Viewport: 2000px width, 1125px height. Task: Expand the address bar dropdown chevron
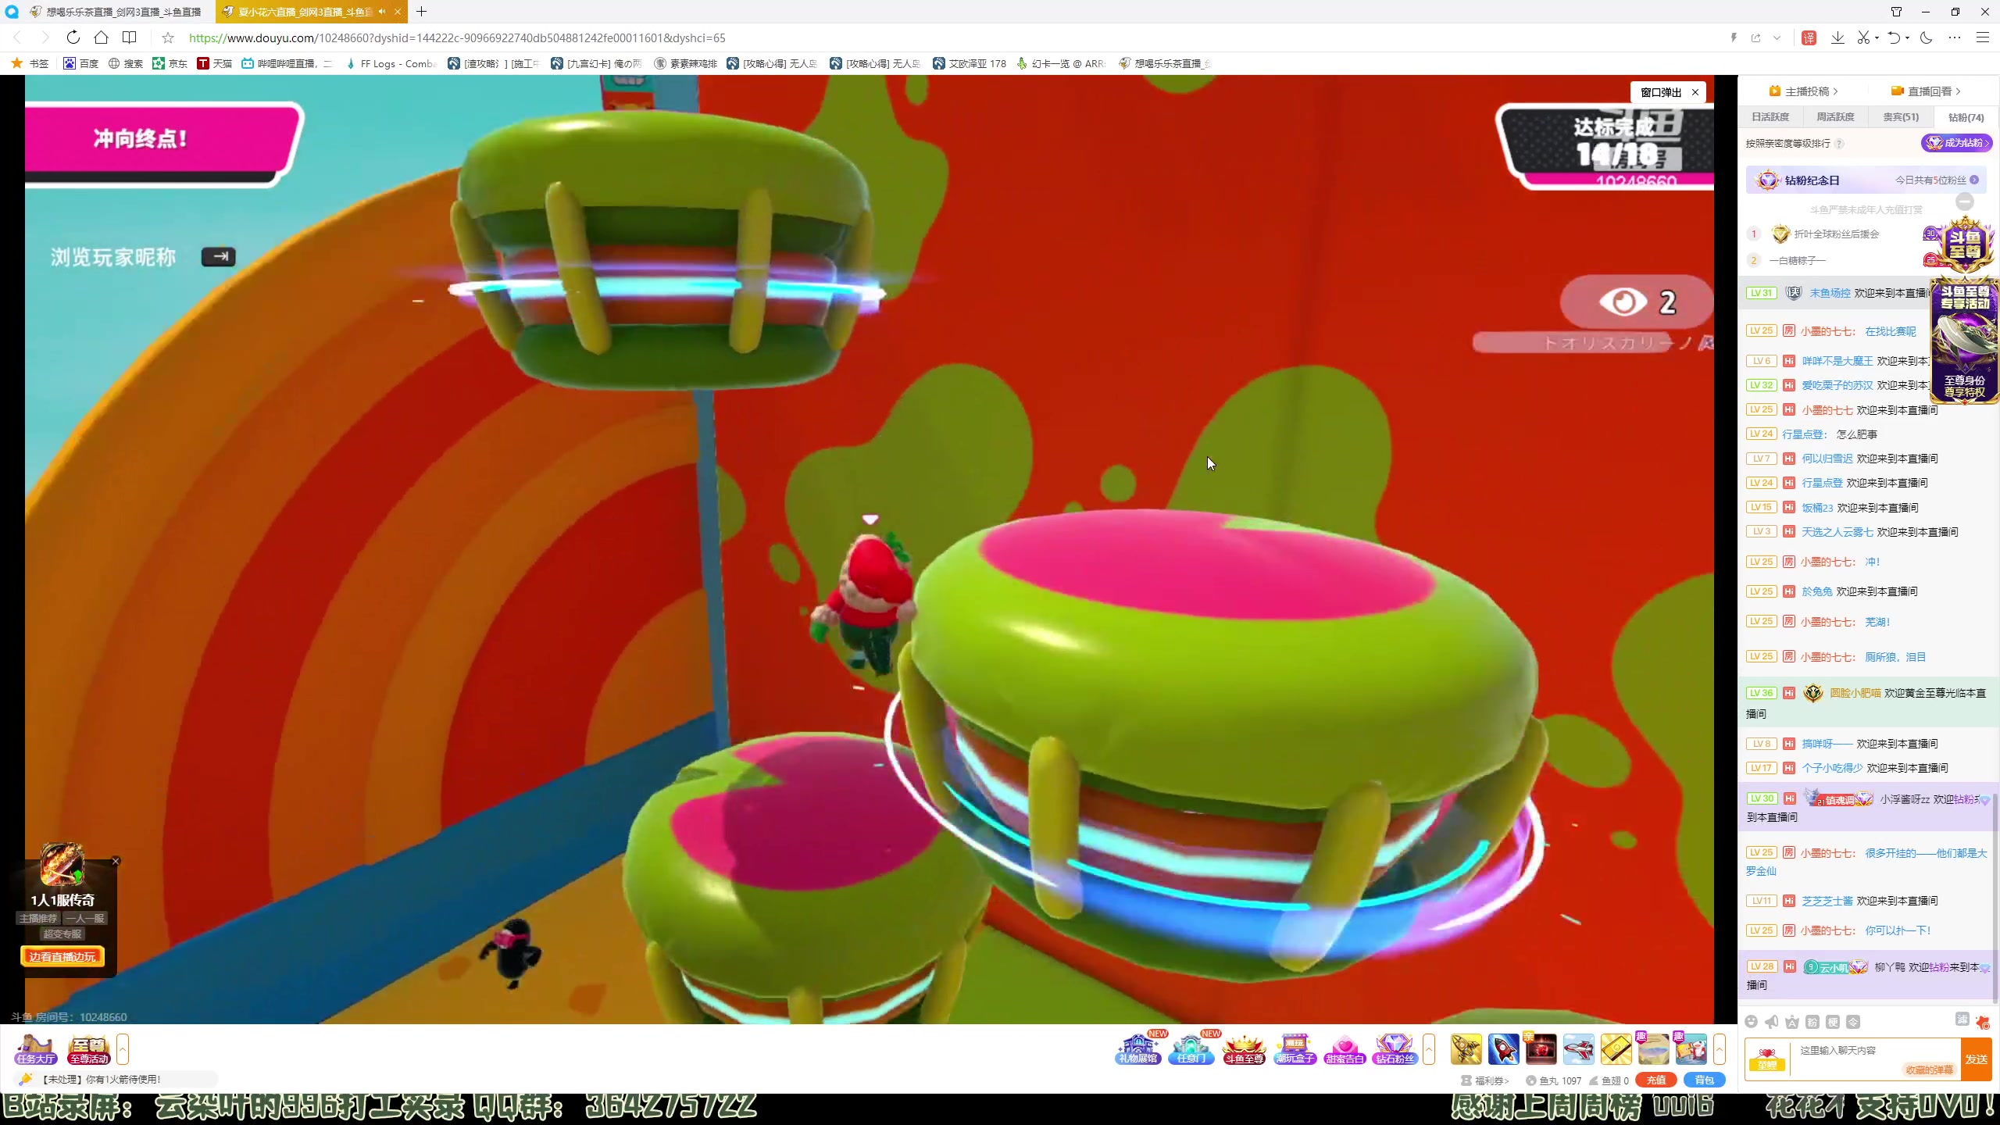click(x=1777, y=37)
